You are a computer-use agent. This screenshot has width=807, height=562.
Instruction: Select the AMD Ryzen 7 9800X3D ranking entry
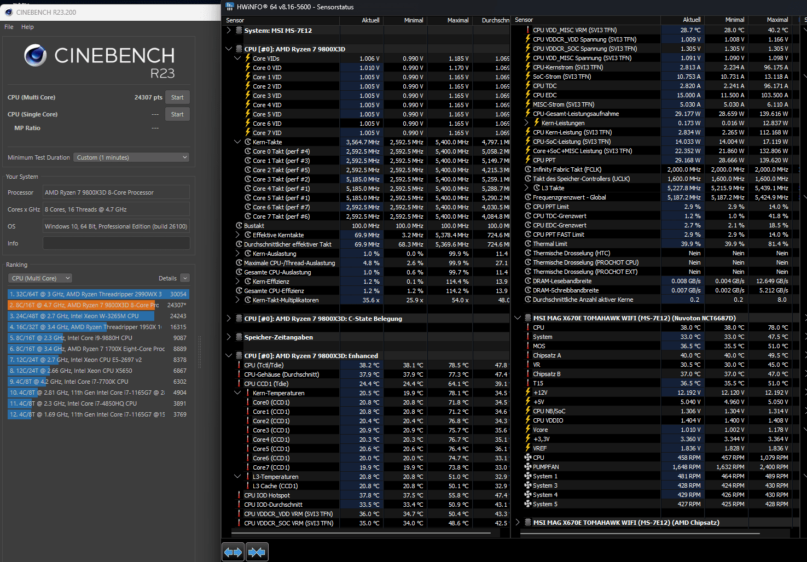(x=98, y=305)
